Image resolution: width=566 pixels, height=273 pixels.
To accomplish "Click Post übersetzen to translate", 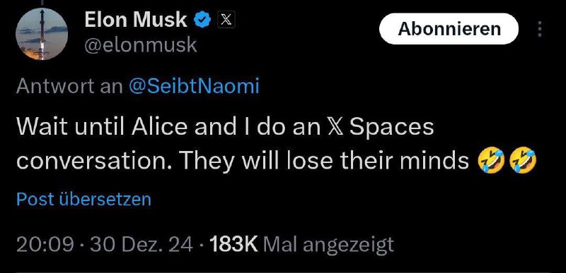I will [x=83, y=199].
